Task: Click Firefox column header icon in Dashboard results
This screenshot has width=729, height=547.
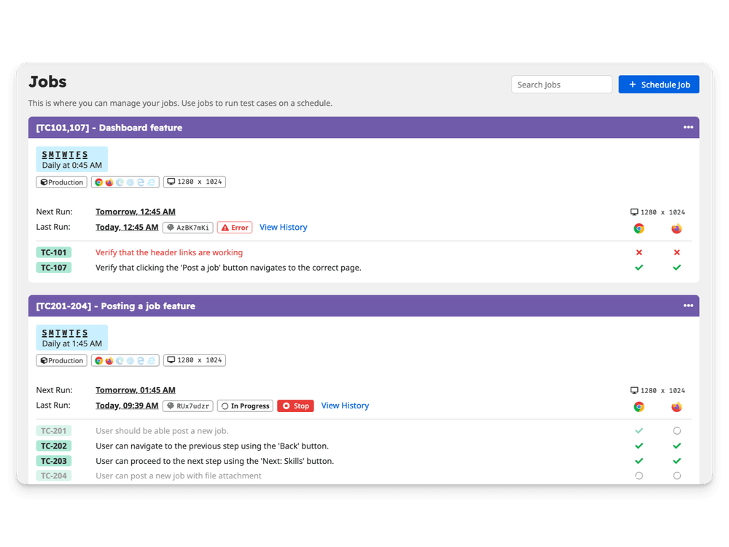Action: 677,228
